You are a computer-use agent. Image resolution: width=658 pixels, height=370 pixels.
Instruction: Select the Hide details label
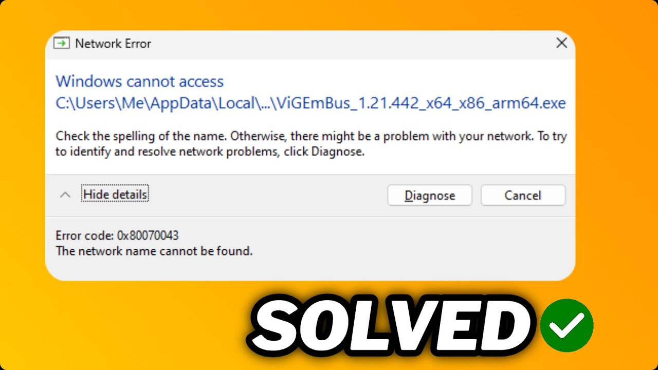[115, 194]
